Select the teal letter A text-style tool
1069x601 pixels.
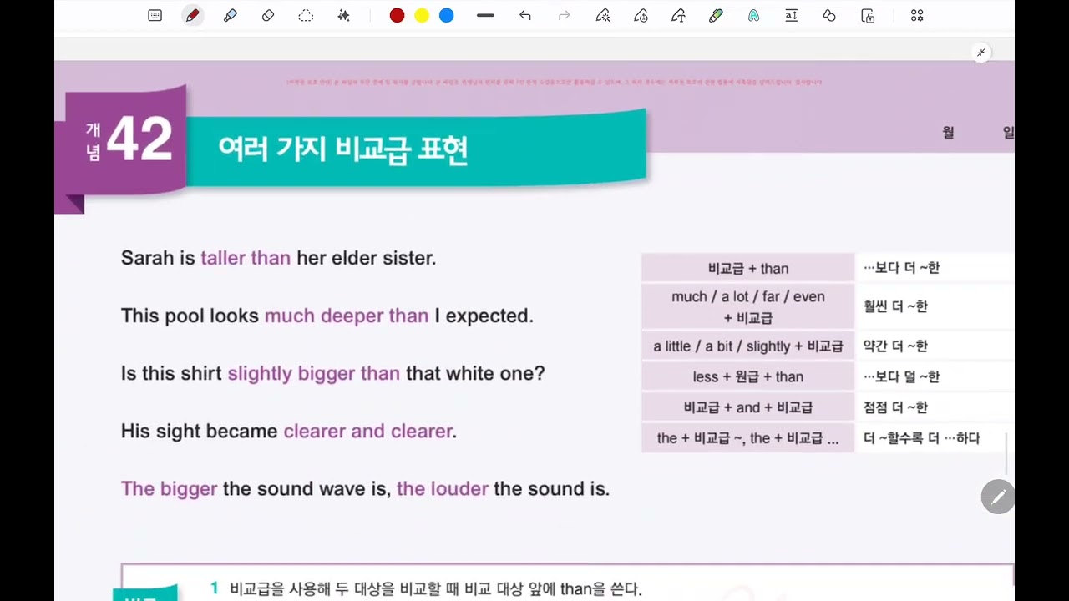(x=753, y=15)
